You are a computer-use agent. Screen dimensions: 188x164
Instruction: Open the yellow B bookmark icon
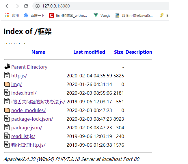[162, 15]
